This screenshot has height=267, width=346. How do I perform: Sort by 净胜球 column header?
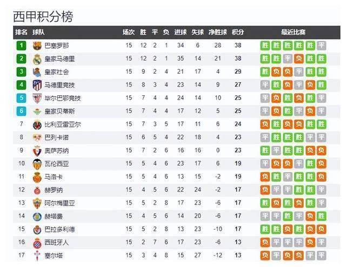click(217, 32)
